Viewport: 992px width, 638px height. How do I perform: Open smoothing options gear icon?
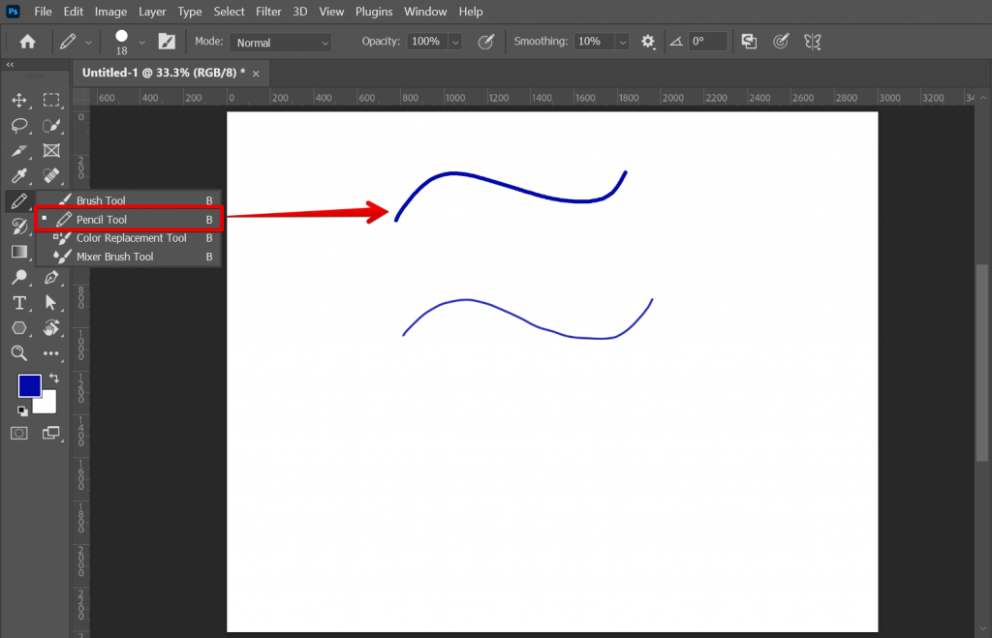(x=648, y=42)
